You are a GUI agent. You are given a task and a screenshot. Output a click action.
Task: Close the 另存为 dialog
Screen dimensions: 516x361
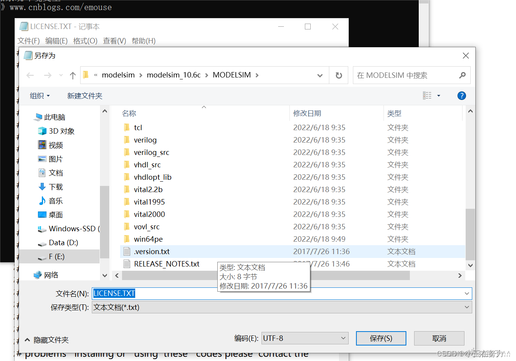click(466, 56)
